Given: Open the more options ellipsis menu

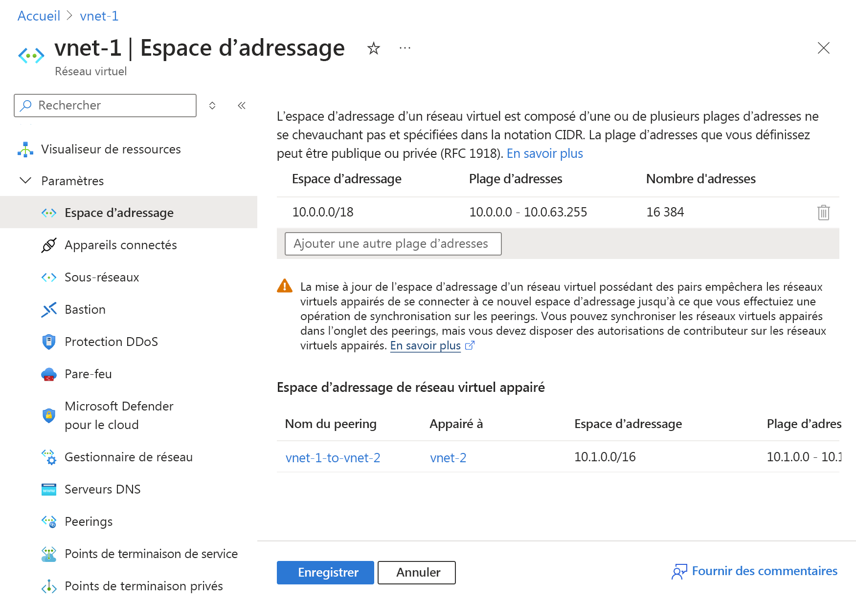Looking at the screenshot, I should pos(405,48).
